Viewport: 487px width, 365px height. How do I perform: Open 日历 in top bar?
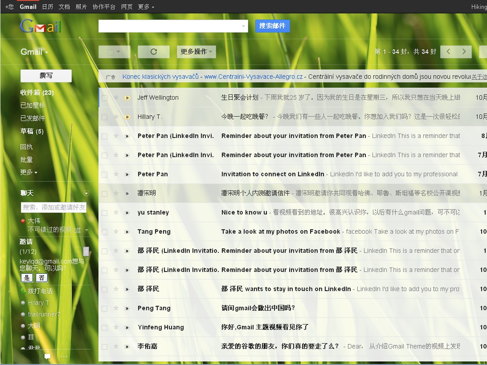pos(47,7)
